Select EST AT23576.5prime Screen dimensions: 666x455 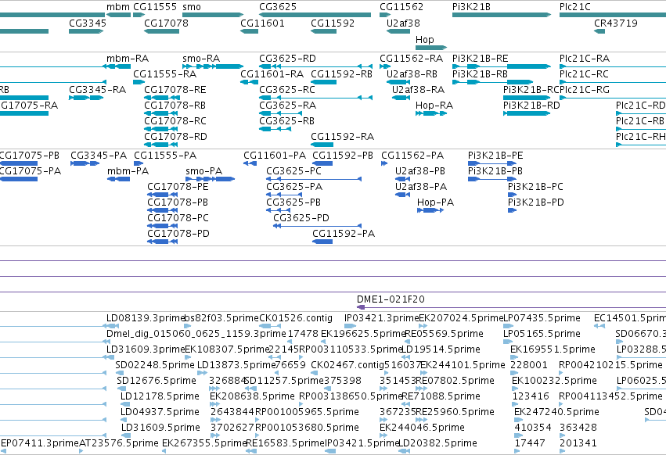(x=81, y=451)
